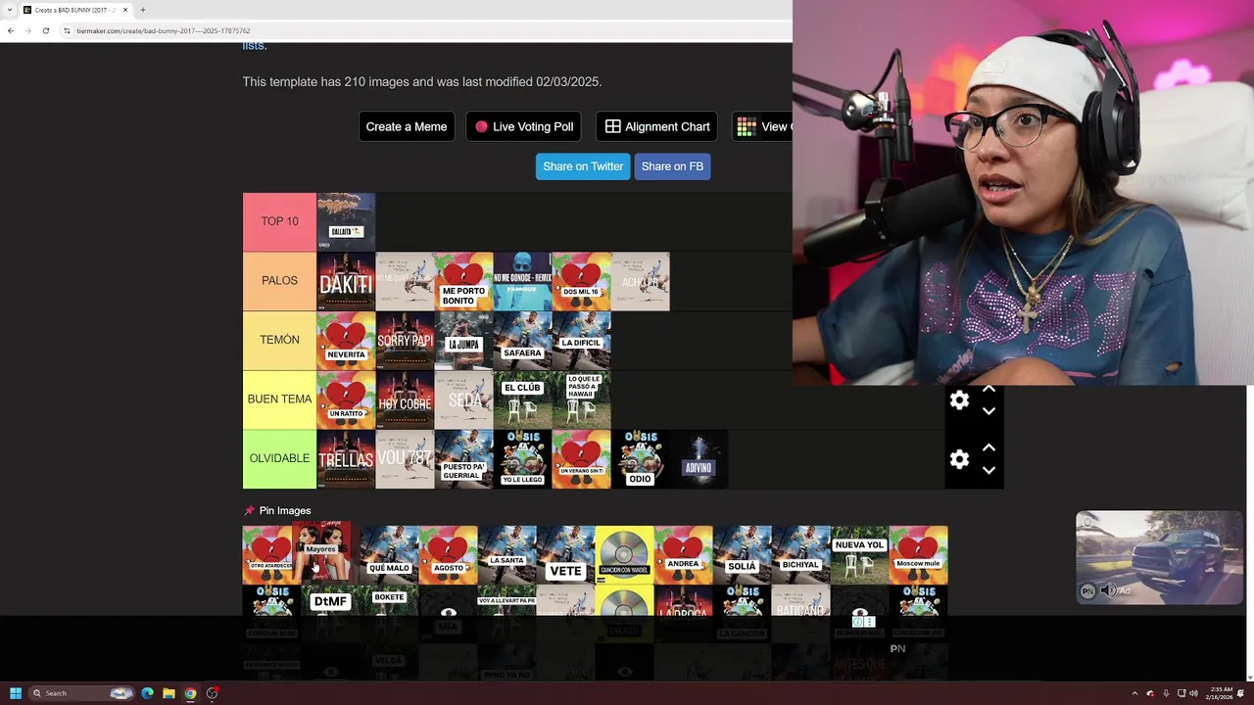Screen dimensions: 1254x705
Task: Select the TRELLAS image
Action: click(346, 459)
